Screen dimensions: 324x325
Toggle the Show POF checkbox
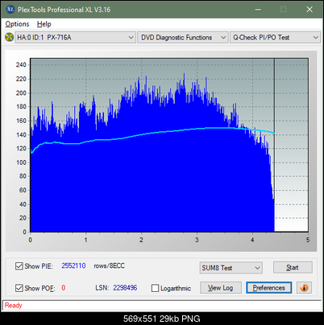tap(19, 288)
